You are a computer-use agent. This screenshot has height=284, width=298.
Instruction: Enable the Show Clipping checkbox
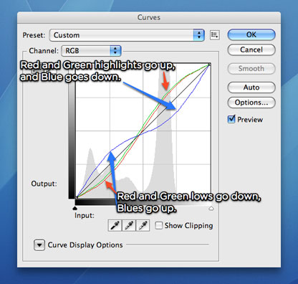pyautogui.click(x=158, y=225)
